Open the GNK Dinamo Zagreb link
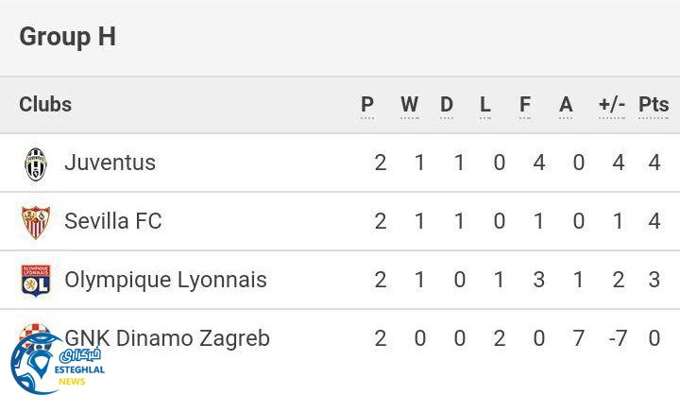This screenshot has height=412, width=680. pyautogui.click(x=167, y=338)
